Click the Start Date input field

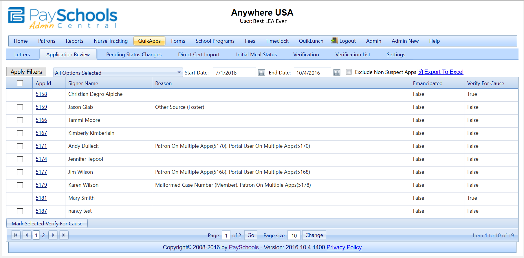[x=234, y=72]
